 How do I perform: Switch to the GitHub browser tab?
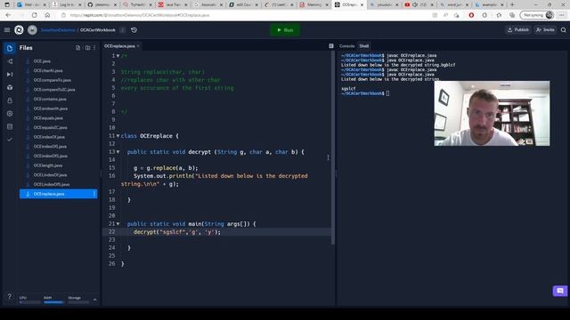pyautogui.click(x=102, y=4)
